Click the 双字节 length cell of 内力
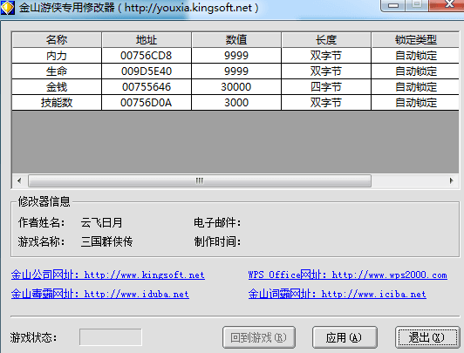Image resolution: width=464 pixels, height=353 pixels. [326, 56]
